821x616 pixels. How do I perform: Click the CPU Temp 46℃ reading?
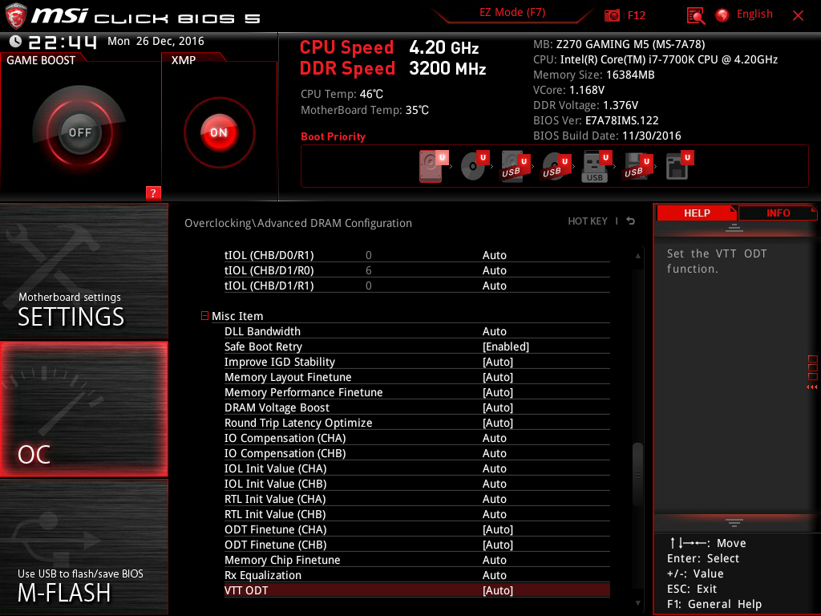pos(342,95)
